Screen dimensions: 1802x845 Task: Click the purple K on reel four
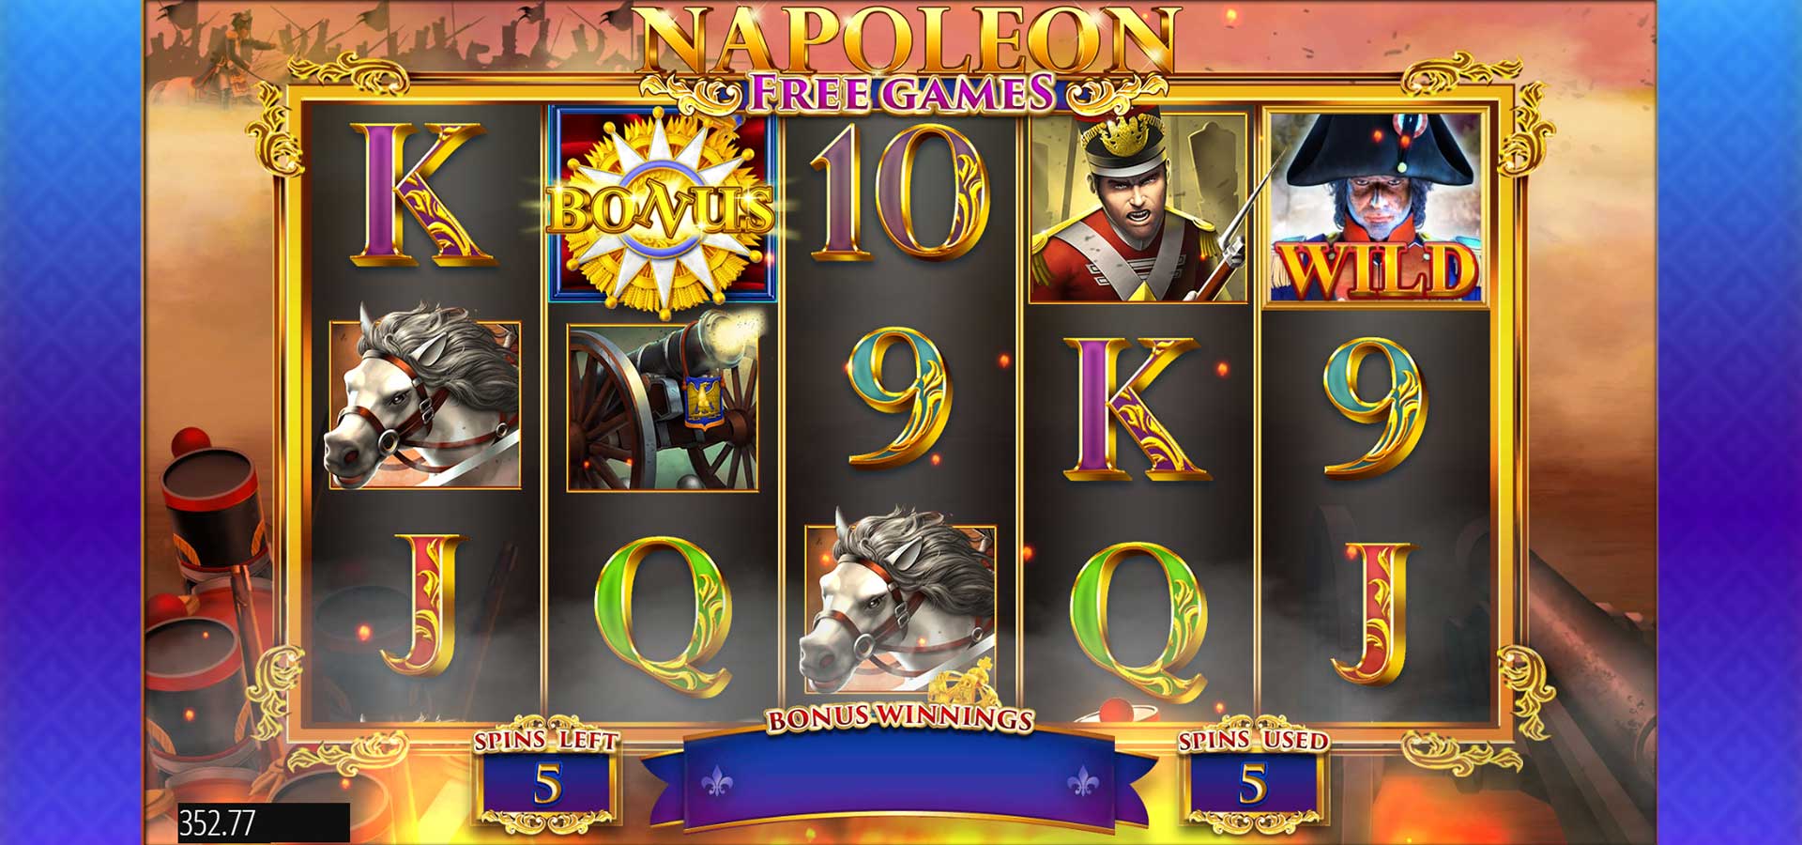1138,407
